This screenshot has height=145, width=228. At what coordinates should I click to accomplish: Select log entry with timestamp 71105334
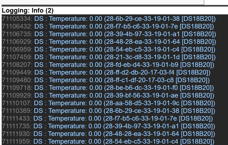coord(109,19)
